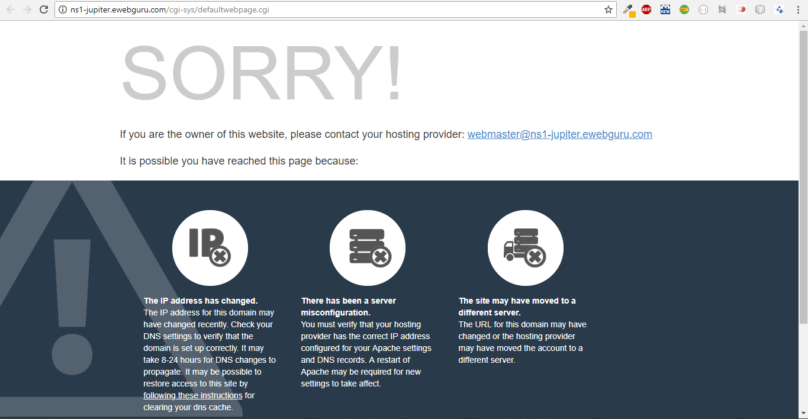Open the blue dots extension icon
The image size is (808, 419).
pyautogui.click(x=779, y=9)
